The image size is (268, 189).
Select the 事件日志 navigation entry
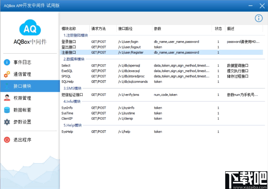click(x=22, y=62)
